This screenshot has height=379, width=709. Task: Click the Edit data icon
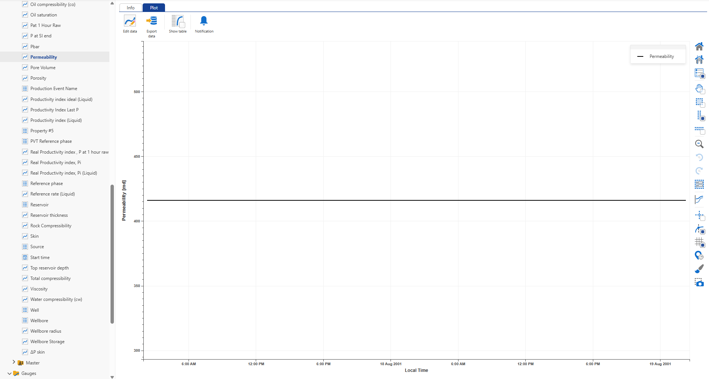[130, 21]
